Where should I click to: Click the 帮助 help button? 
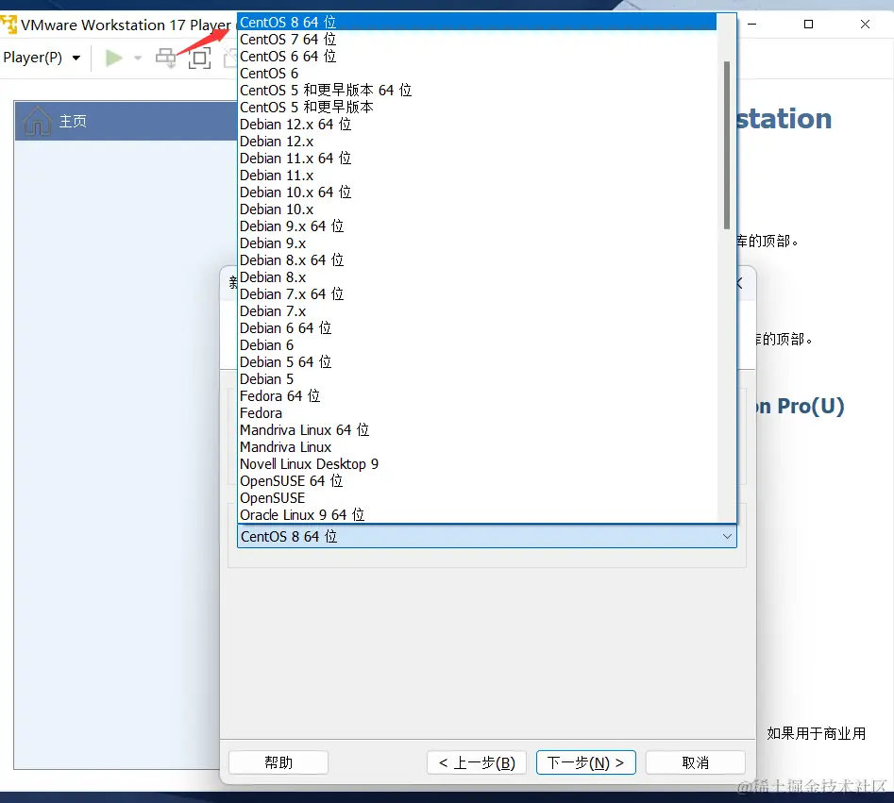tap(278, 762)
